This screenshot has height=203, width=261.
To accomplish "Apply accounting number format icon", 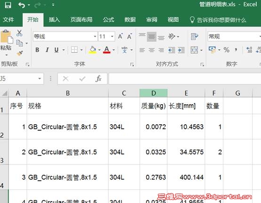I will pyautogui.click(x=212, y=50).
